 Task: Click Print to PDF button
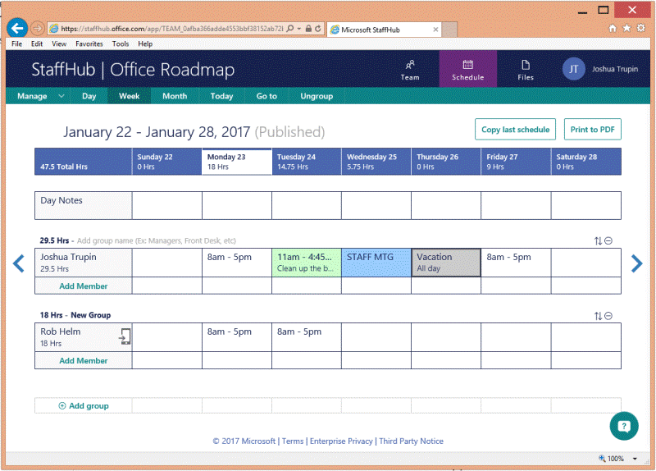[x=592, y=130]
